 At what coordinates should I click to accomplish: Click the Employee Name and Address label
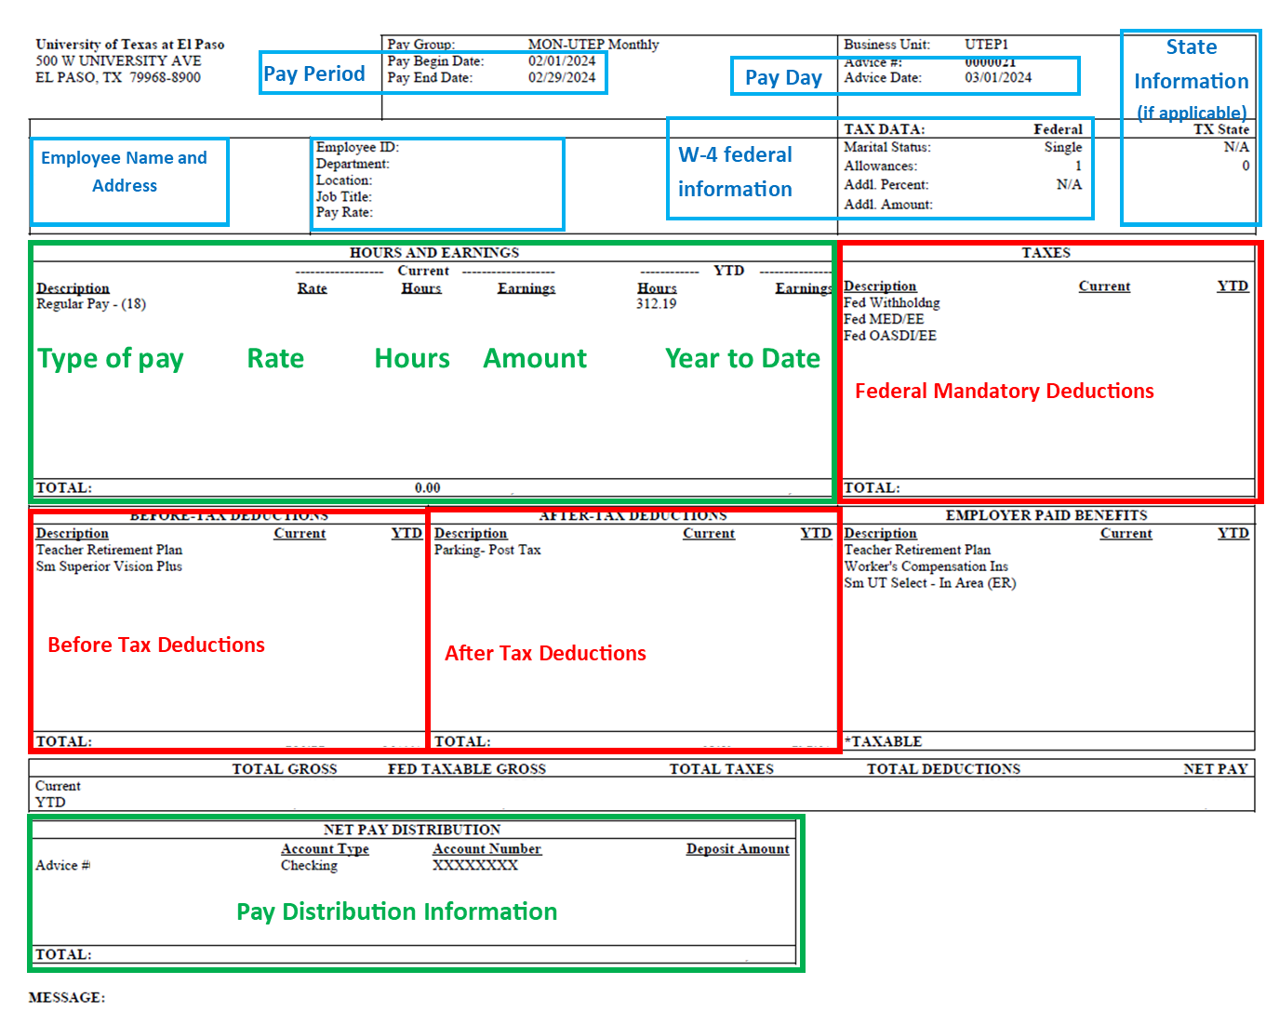tap(125, 172)
